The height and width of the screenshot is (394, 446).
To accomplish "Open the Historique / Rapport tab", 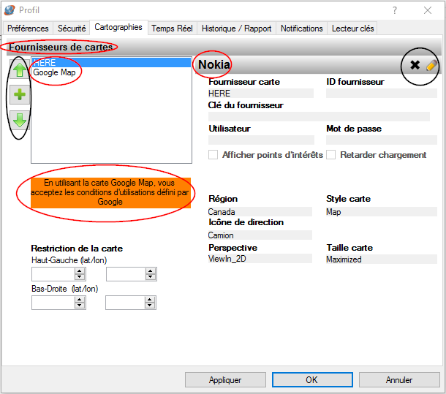I will click(x=236, y=29).
